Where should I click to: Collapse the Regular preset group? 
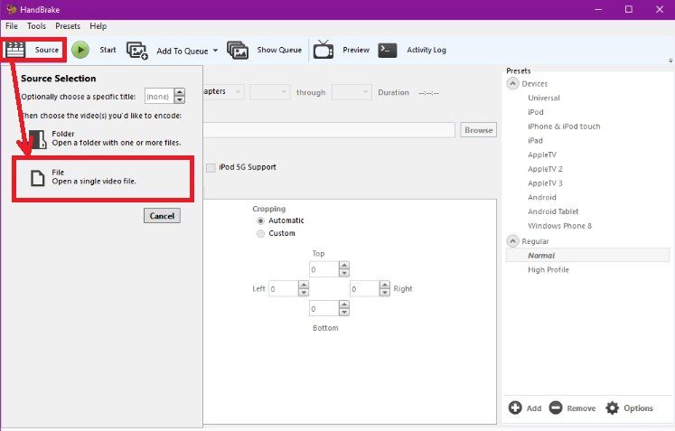(x=512, y=241)
